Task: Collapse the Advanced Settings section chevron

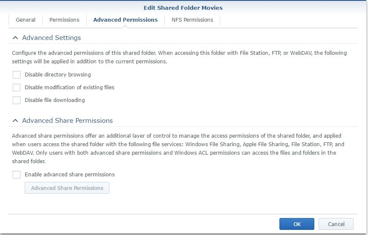Action: pos(15,38)
